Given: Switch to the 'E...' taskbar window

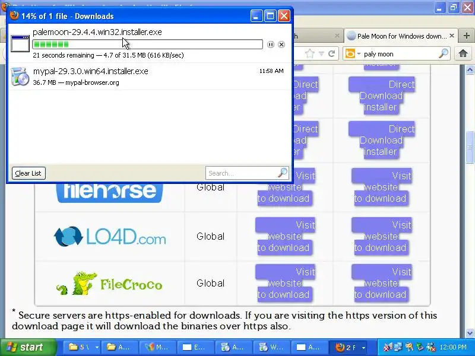Looking at the screenshot, I should click(195, 347).
